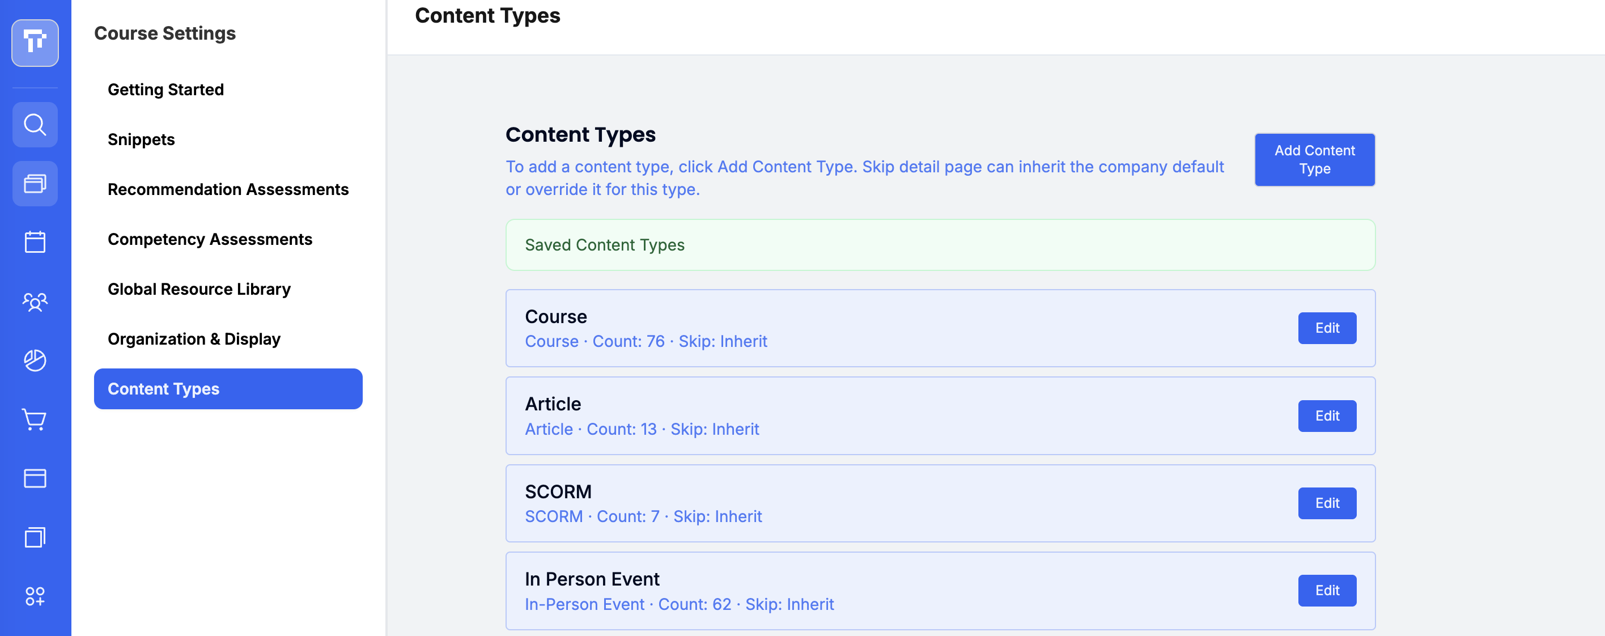Image resolution: width=1605 pixels, height=636 pixels.
Task: Edit the Article content type
Action: (x=1327, y=415)
